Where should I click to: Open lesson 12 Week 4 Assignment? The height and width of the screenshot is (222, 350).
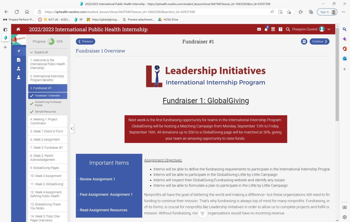pyautogui.click(x=48, y=194)
